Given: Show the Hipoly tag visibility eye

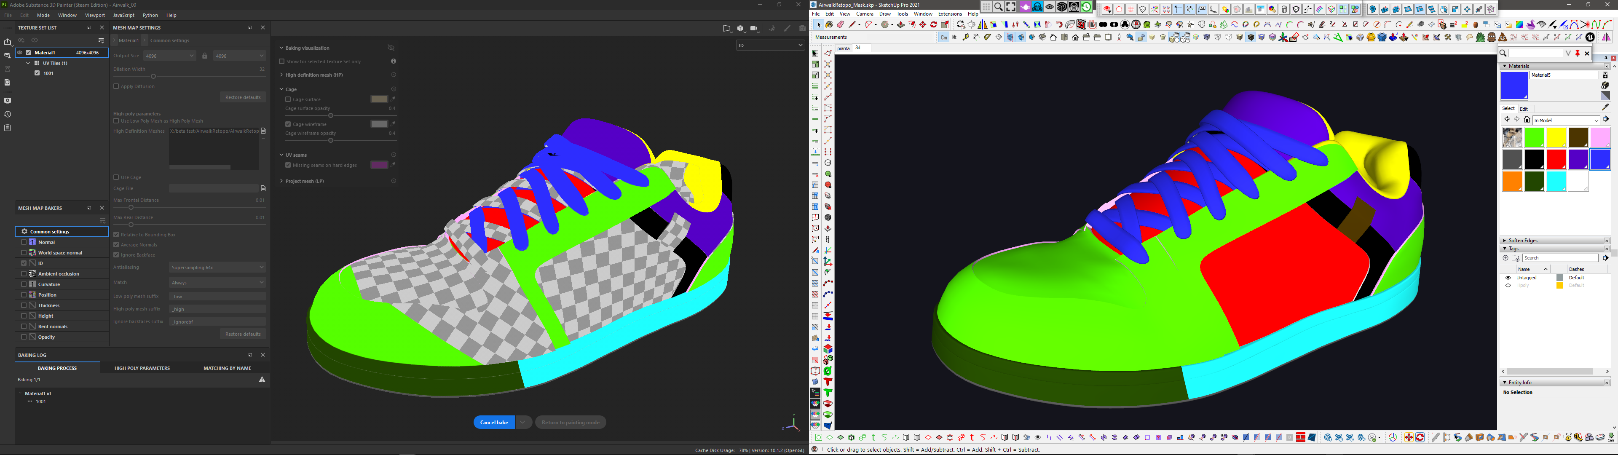Looking at the screenshot, I should point(1508,285).
